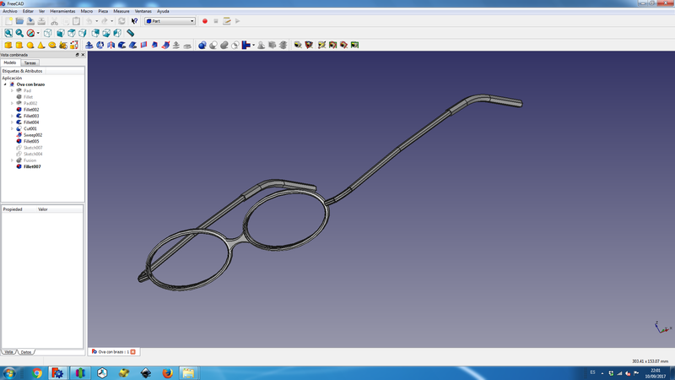This screenshot has width=675, height=380.
Task: Create a torus primitive
Action: coord(52,45)
